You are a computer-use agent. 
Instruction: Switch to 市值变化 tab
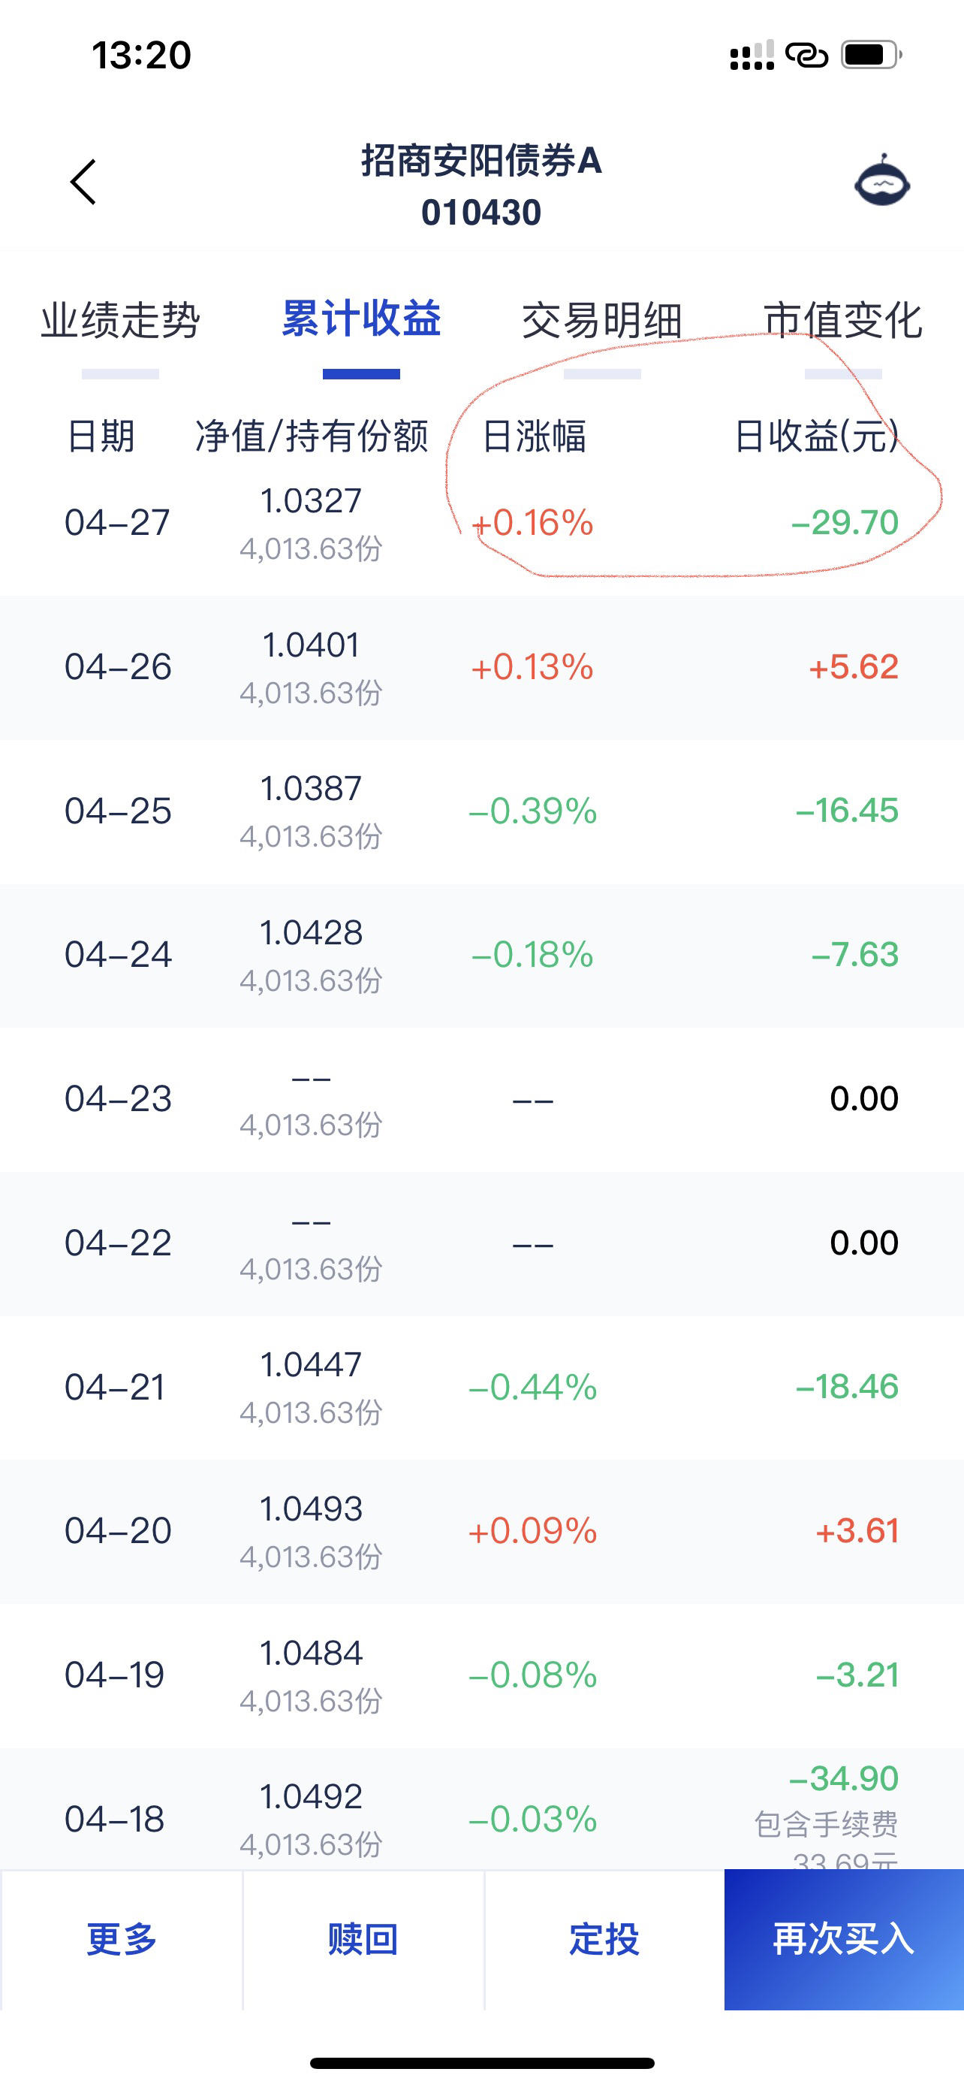pos(842,320)
